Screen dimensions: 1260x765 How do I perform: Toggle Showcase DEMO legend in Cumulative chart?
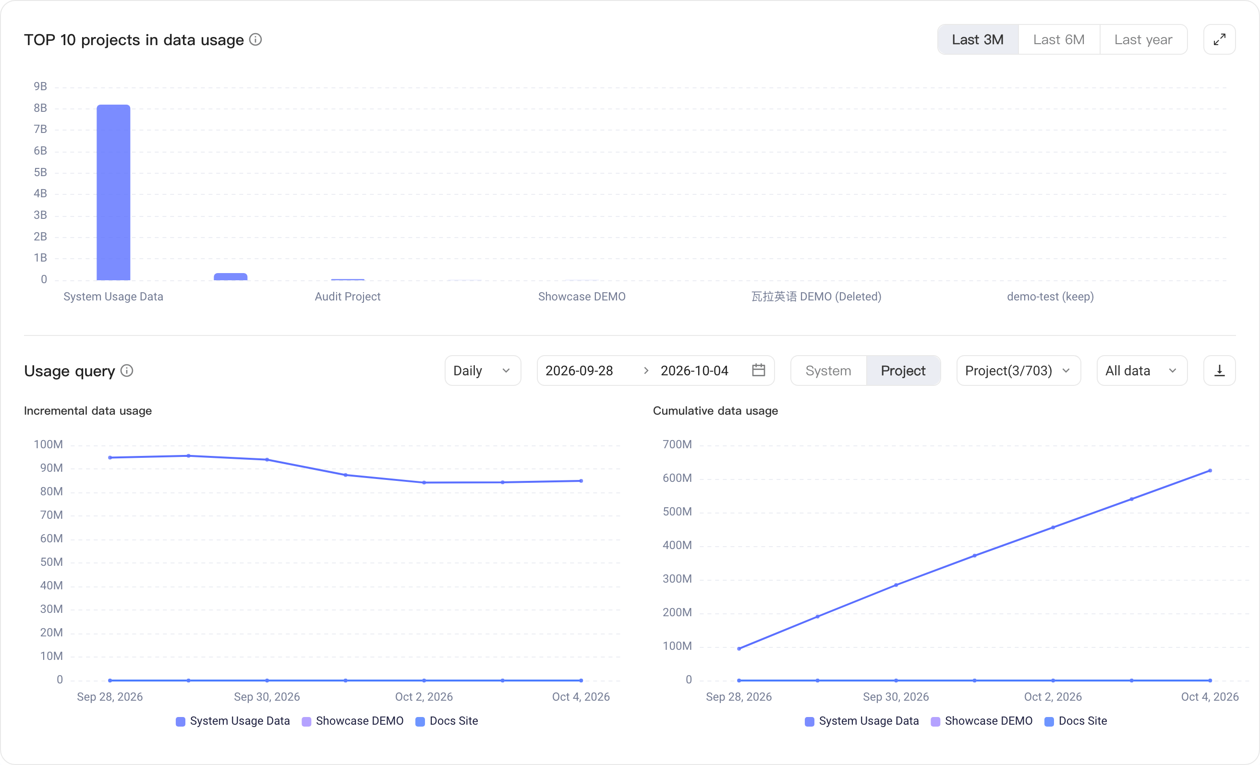(981, 721)
